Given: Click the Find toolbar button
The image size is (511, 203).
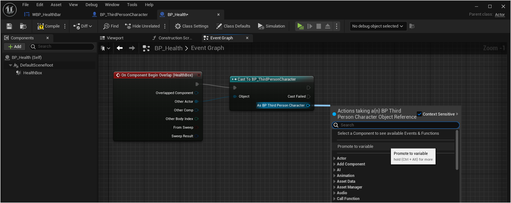Looking at the screenshot, I should tap(111, 26).
